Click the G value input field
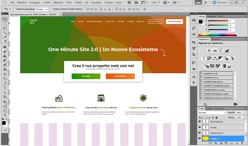The width and height of the screenshot is (248, 146). (232, 25)
